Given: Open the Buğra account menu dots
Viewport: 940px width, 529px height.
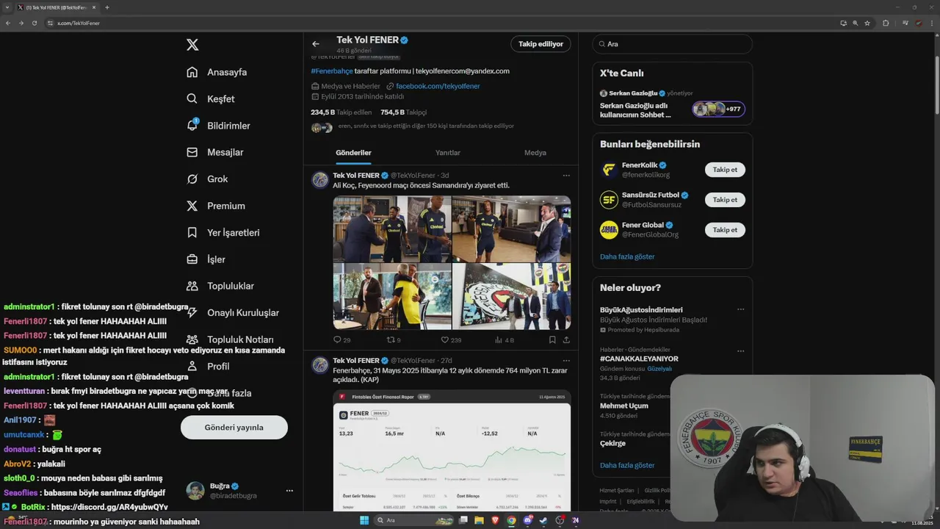Looking at the screenshot, I should pyautogui.click(x=289, y=491).
